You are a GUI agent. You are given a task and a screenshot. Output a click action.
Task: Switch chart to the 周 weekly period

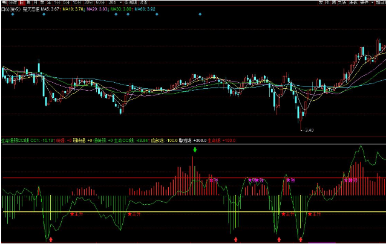[28, 2]
